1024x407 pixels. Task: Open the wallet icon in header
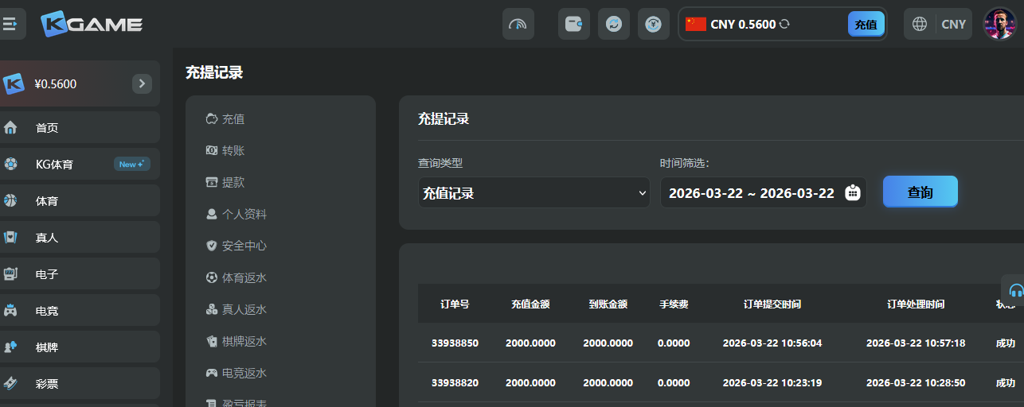[x=573, y=24]
